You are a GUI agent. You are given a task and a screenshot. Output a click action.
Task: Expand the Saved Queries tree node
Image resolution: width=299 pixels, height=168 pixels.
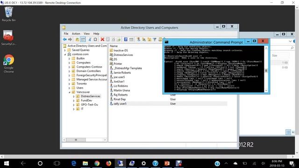[65, 50]
